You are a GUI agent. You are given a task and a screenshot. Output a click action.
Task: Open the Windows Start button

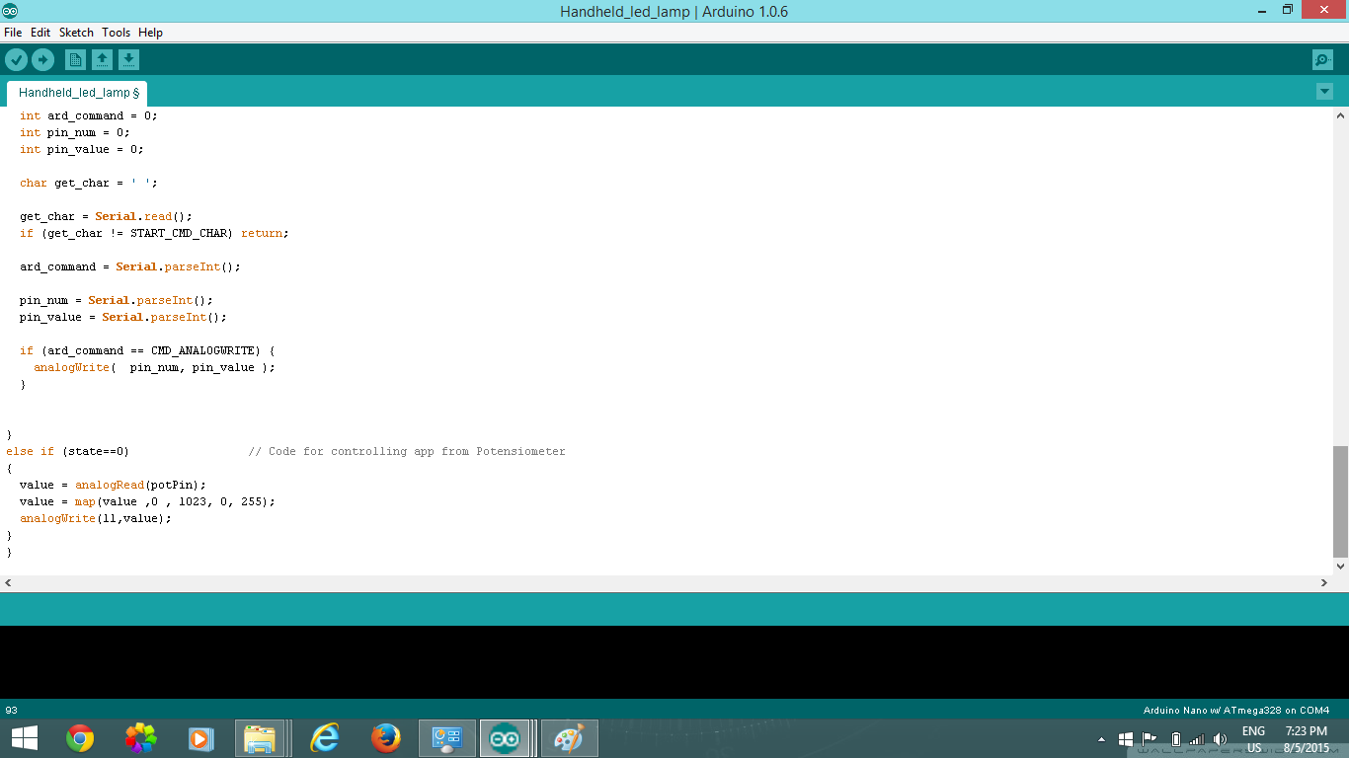(x=25, y=738)
